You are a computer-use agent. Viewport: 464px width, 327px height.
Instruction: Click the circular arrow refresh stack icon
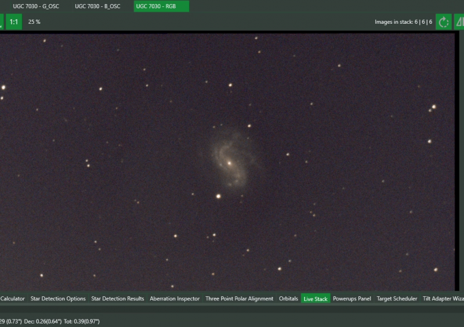click(x=444, y=22)
